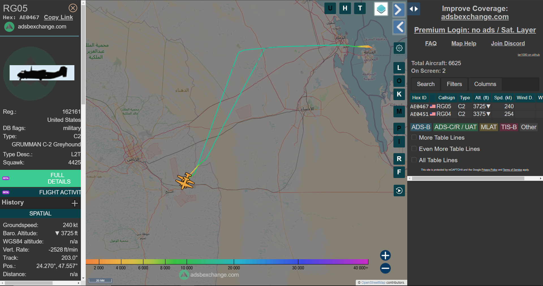Open tar1090 on github link

(x=529, y=55)
